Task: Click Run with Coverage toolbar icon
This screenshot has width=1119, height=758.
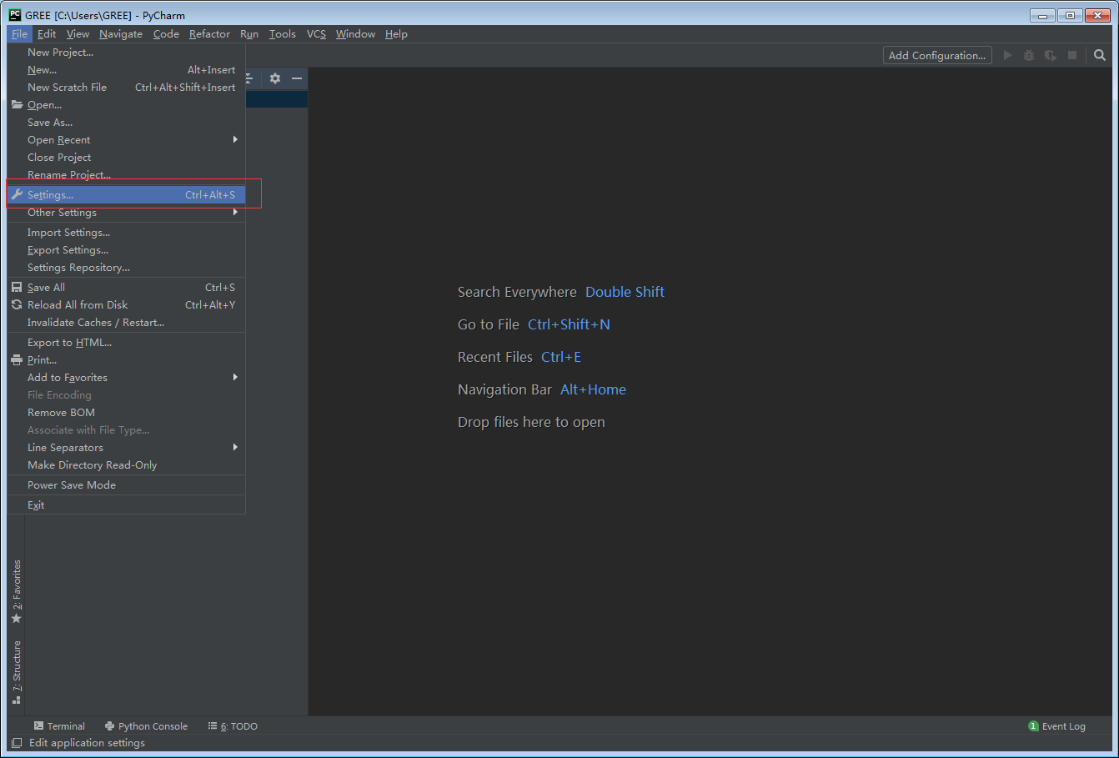Action: pyautogui.click(x=1051, y=55)
